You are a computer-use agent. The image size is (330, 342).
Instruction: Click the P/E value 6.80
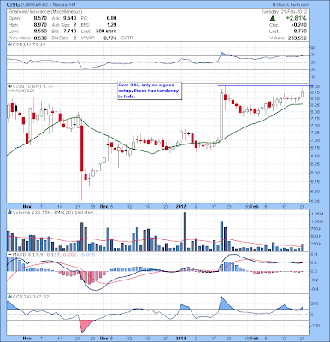(111, 18)
